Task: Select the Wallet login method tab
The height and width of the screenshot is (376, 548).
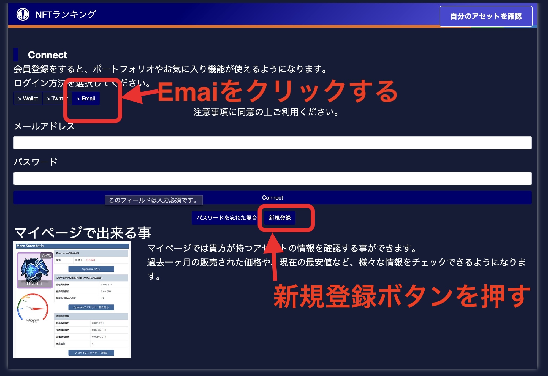Action: [28, 99]
